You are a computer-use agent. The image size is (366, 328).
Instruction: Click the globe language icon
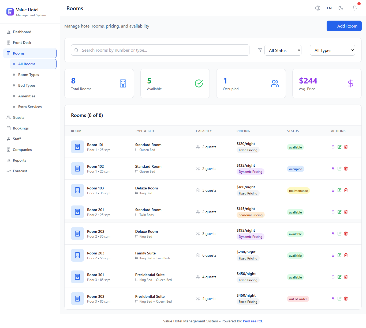pyautogui.click(x=318, y=8)
